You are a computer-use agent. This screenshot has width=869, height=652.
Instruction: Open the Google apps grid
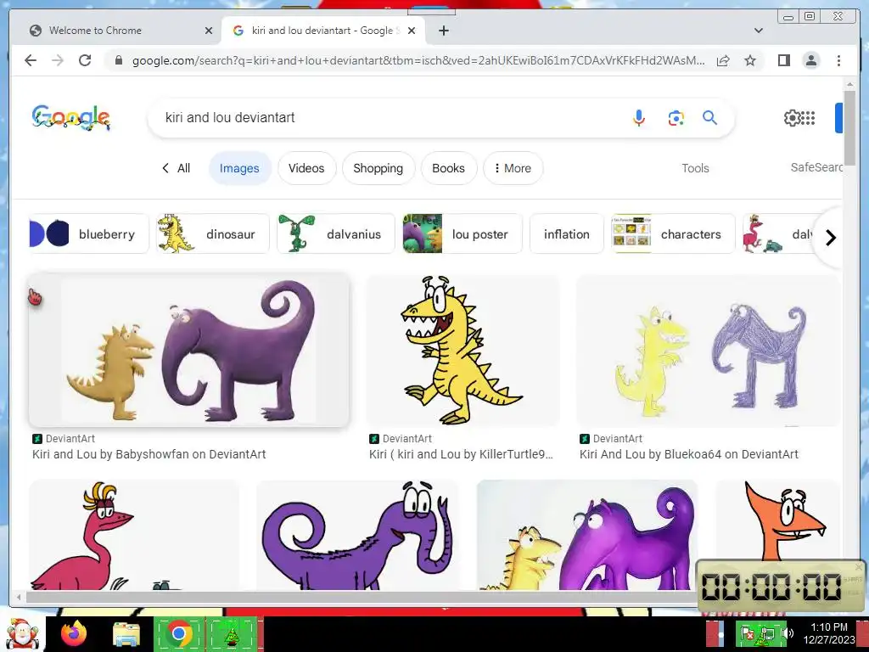[809, 117]
